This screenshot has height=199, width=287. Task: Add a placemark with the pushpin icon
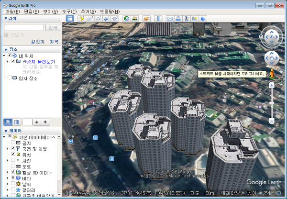point(82,19)
